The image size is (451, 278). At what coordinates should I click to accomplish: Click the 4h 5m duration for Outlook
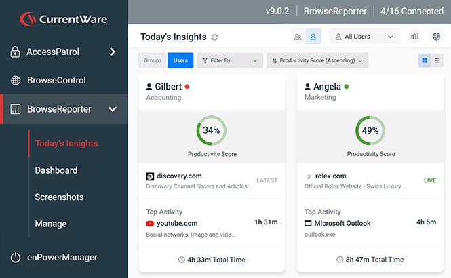pyautogui.click(x=427, y=222)
